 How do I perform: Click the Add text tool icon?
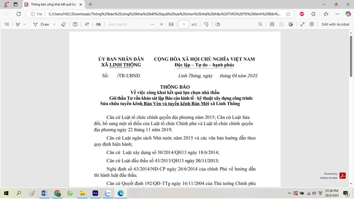click(x=75, y=24)
